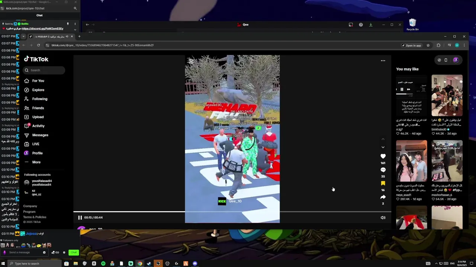Click the get-app phone icon in TikTok header
The width and height of the screenshot is (476, 267).
pyautogui.click(x=446, y=60)
